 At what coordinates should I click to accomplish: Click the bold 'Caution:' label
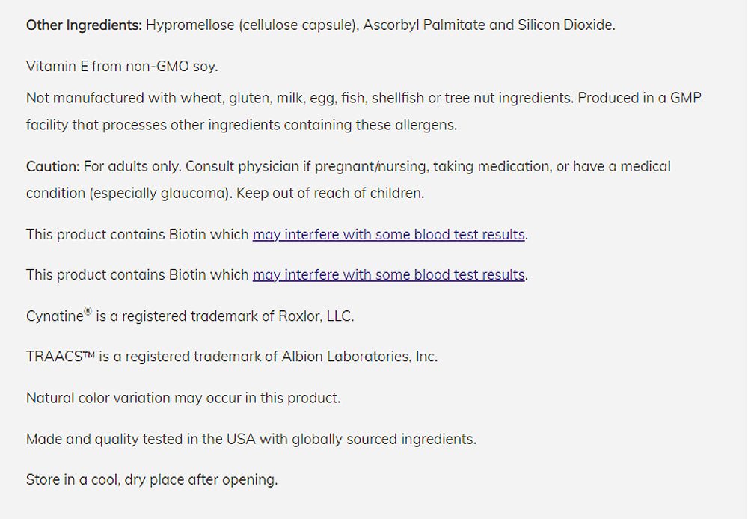point(52,166)
